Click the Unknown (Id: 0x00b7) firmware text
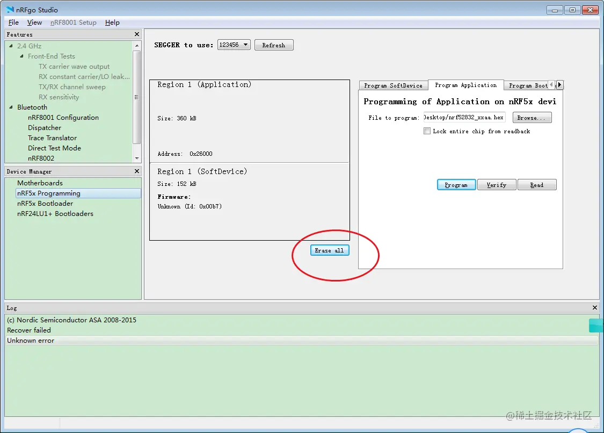The height and width of the screenshot is (433, 604). click(190, 206)
